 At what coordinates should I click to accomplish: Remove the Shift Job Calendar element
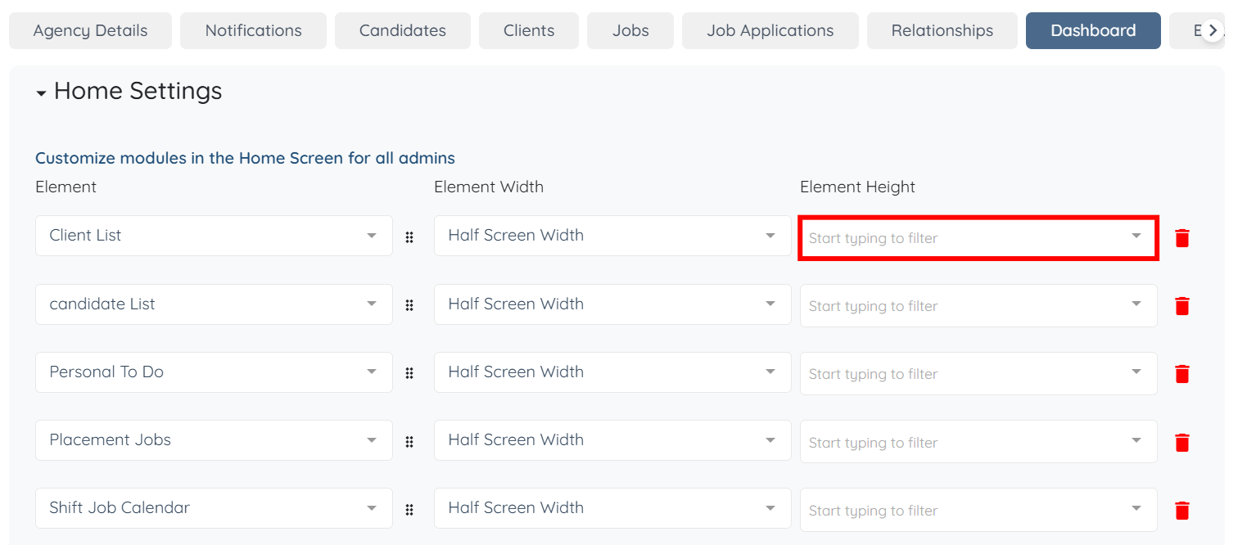1181,511
